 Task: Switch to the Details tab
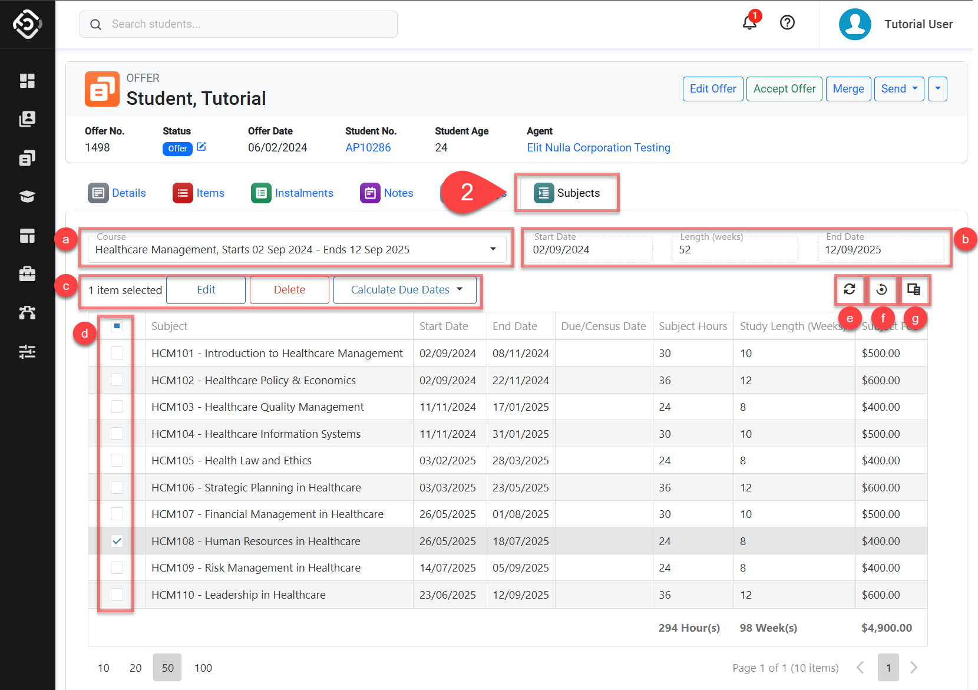coord(117,193)
